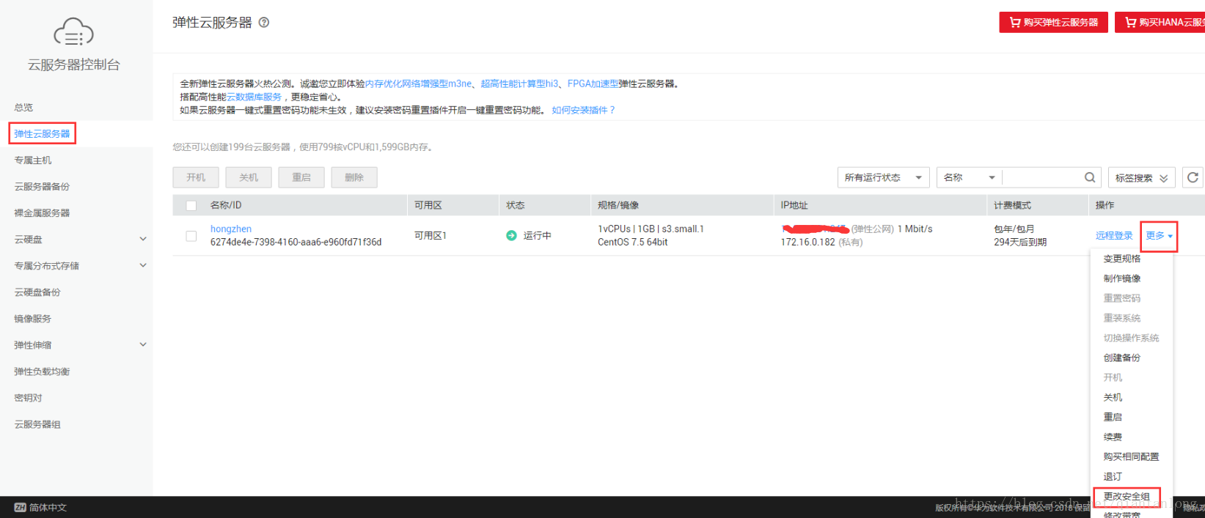
Task: Open 裸金属服务器 in the sidebar
Action: point(42,212)
